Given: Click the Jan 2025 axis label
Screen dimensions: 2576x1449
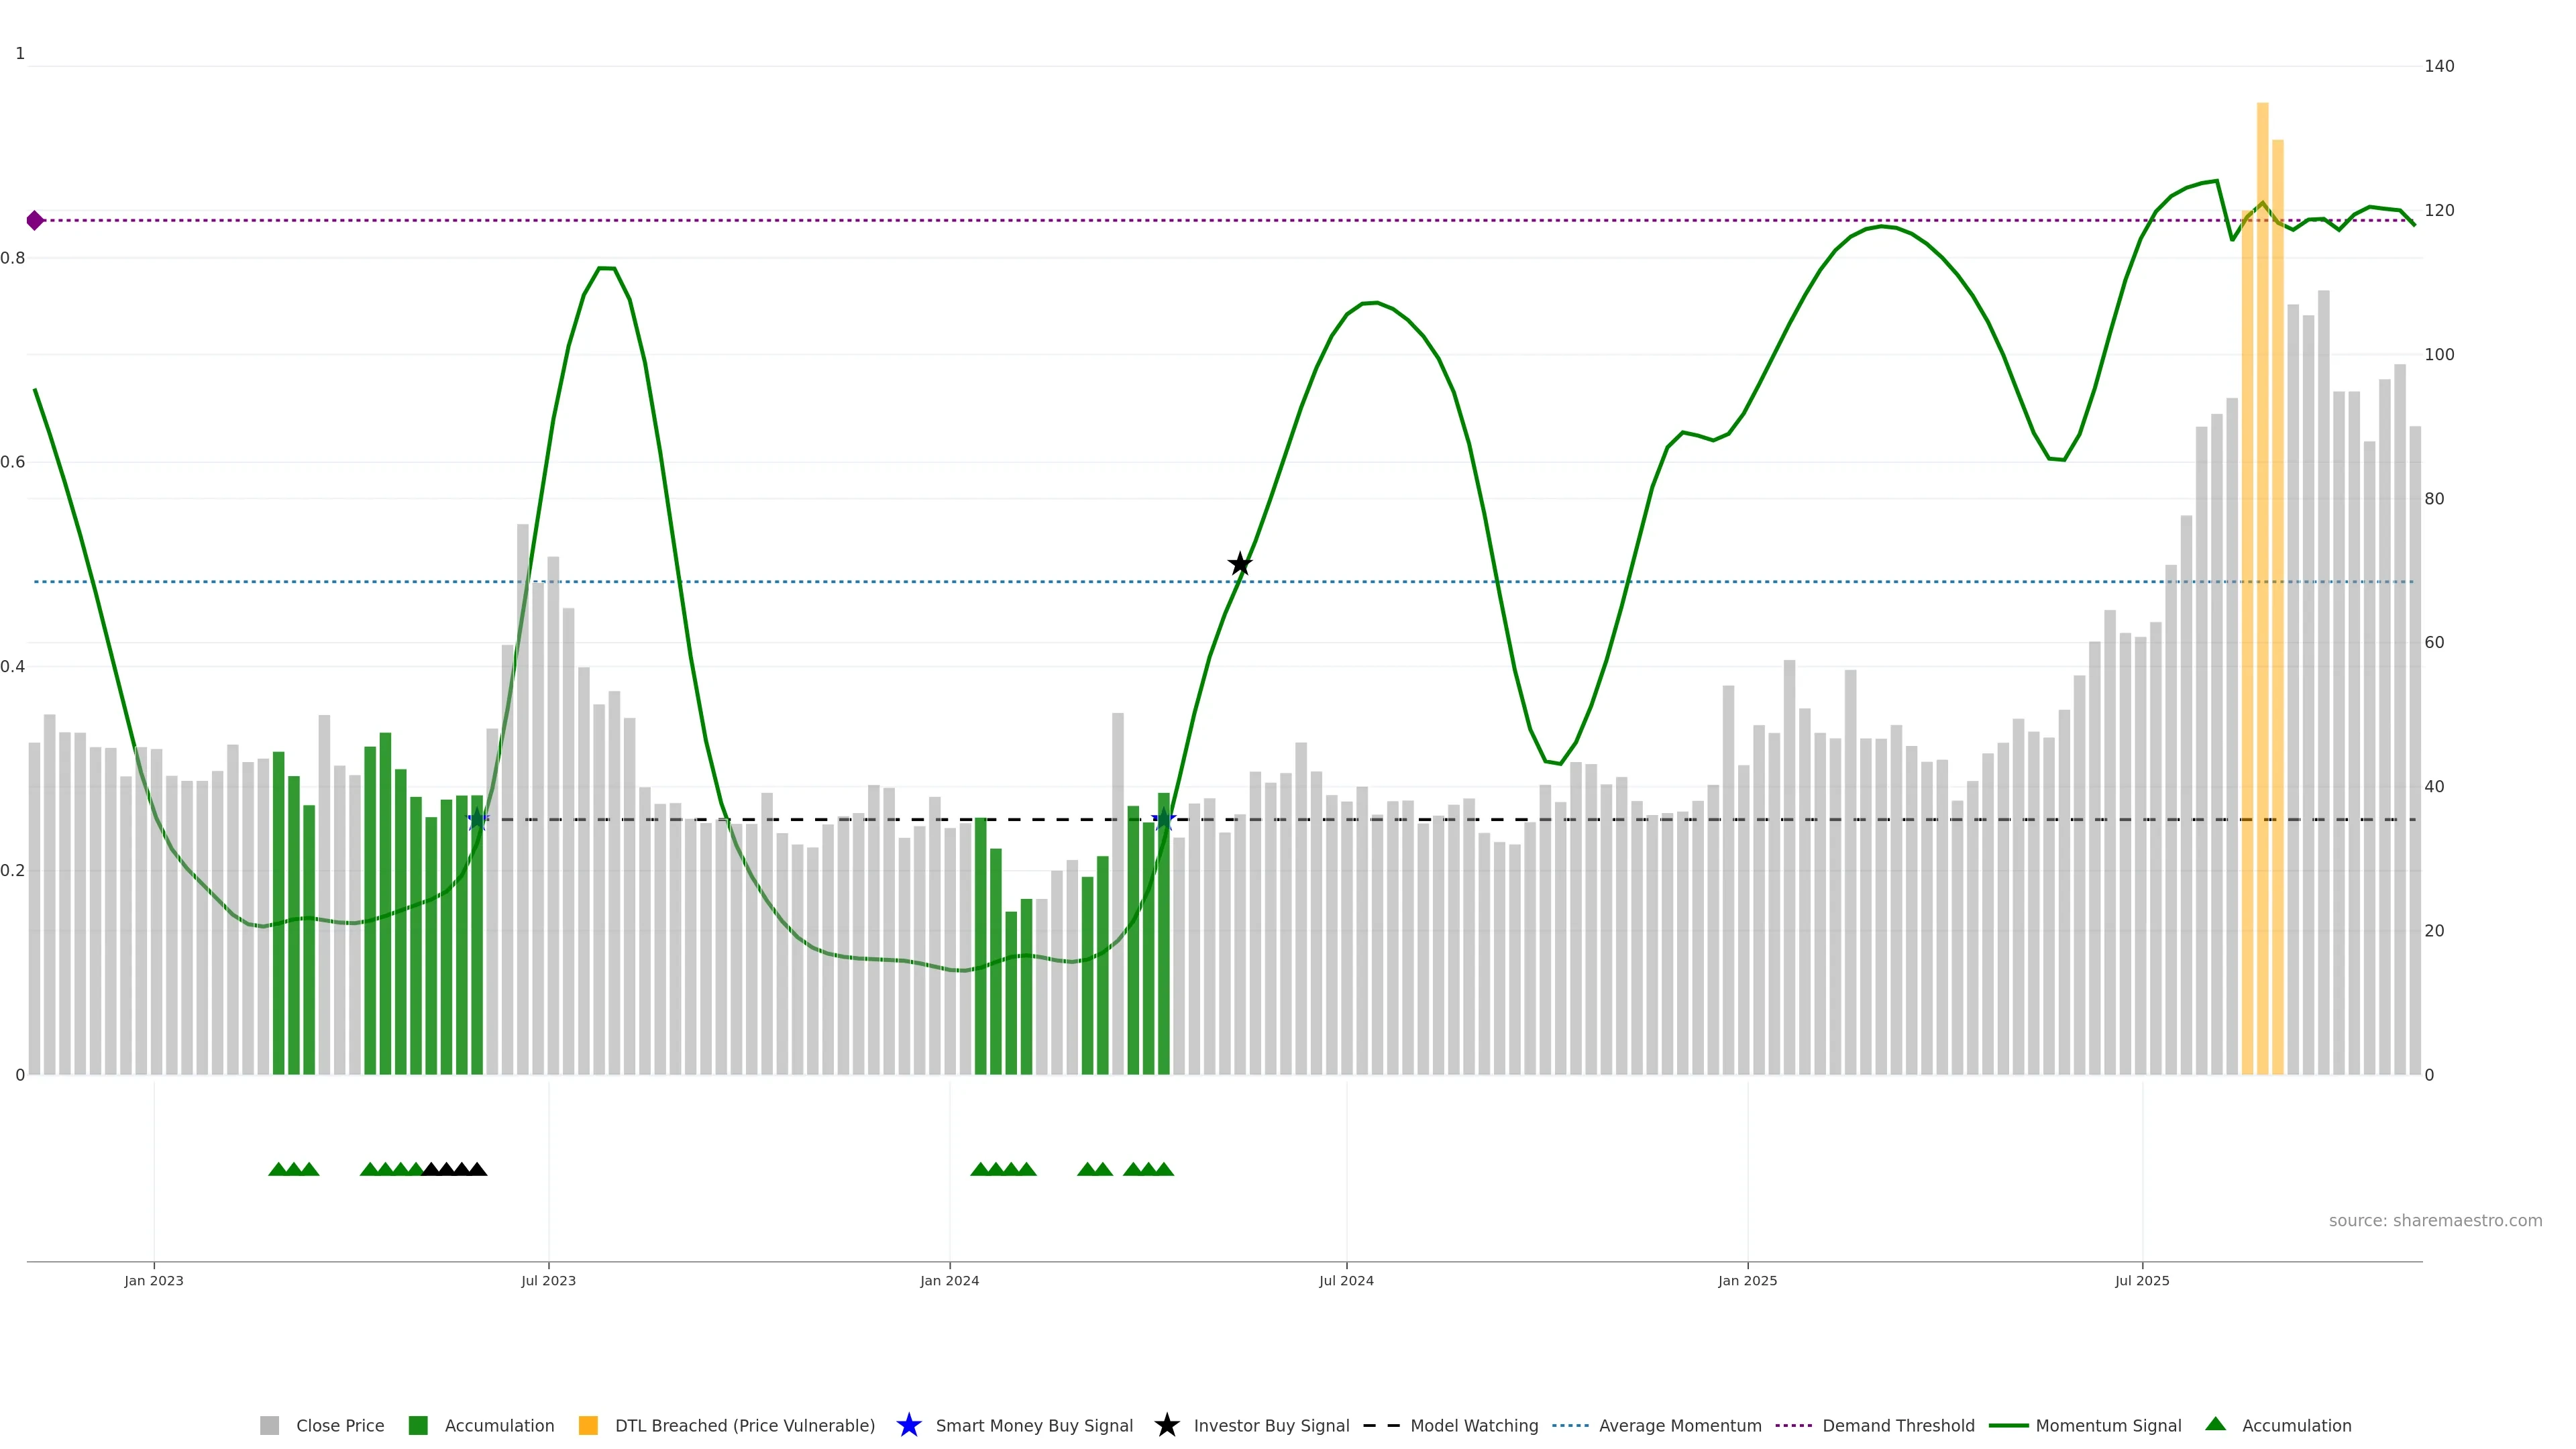Looking at the screenshot, I should pyautogui.click(x=1747, y=1280).
